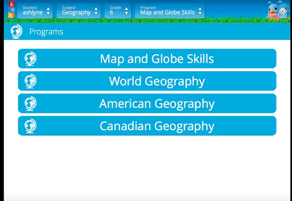Open the World Geography program
The width and height of the screenshot is (292, 201).
(x=147, y=81)
